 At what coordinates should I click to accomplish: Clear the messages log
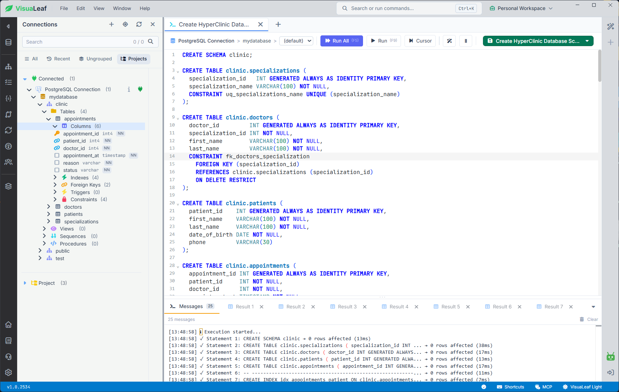[x=589, y=319]
